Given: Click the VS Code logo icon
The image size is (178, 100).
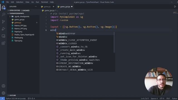Looking at the screenshot, I should [x=3, y=2].
